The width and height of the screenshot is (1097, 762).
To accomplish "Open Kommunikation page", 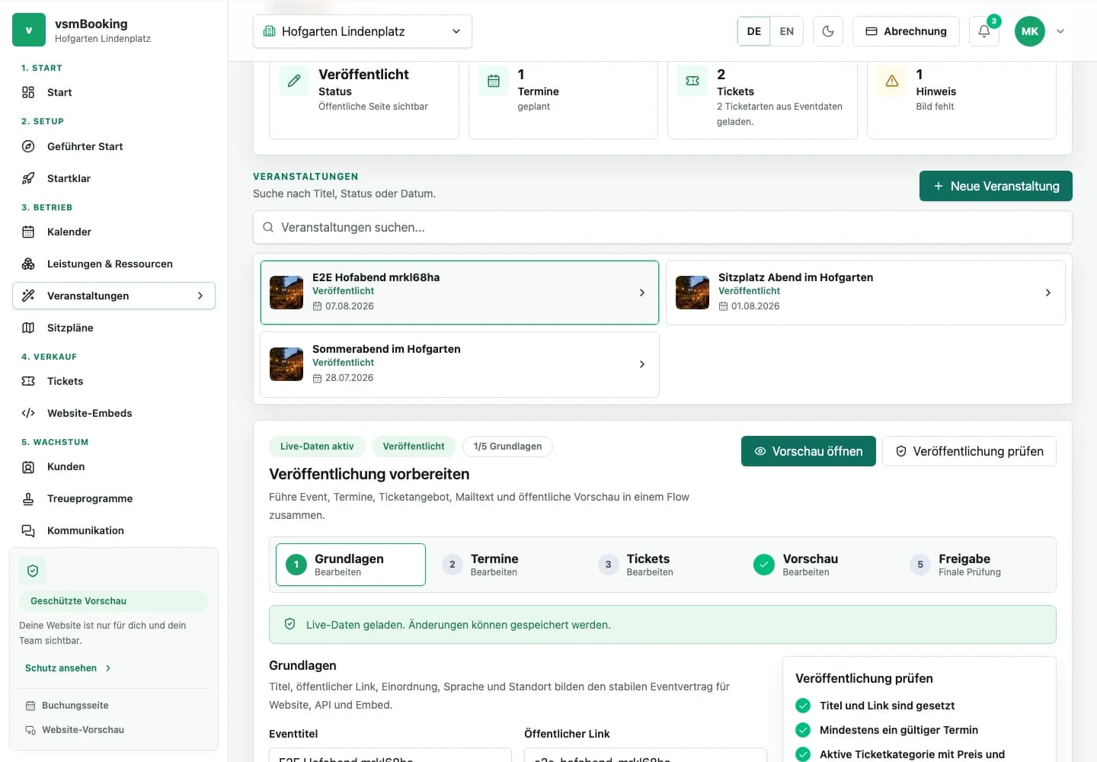I will click(x=114, y=530).
